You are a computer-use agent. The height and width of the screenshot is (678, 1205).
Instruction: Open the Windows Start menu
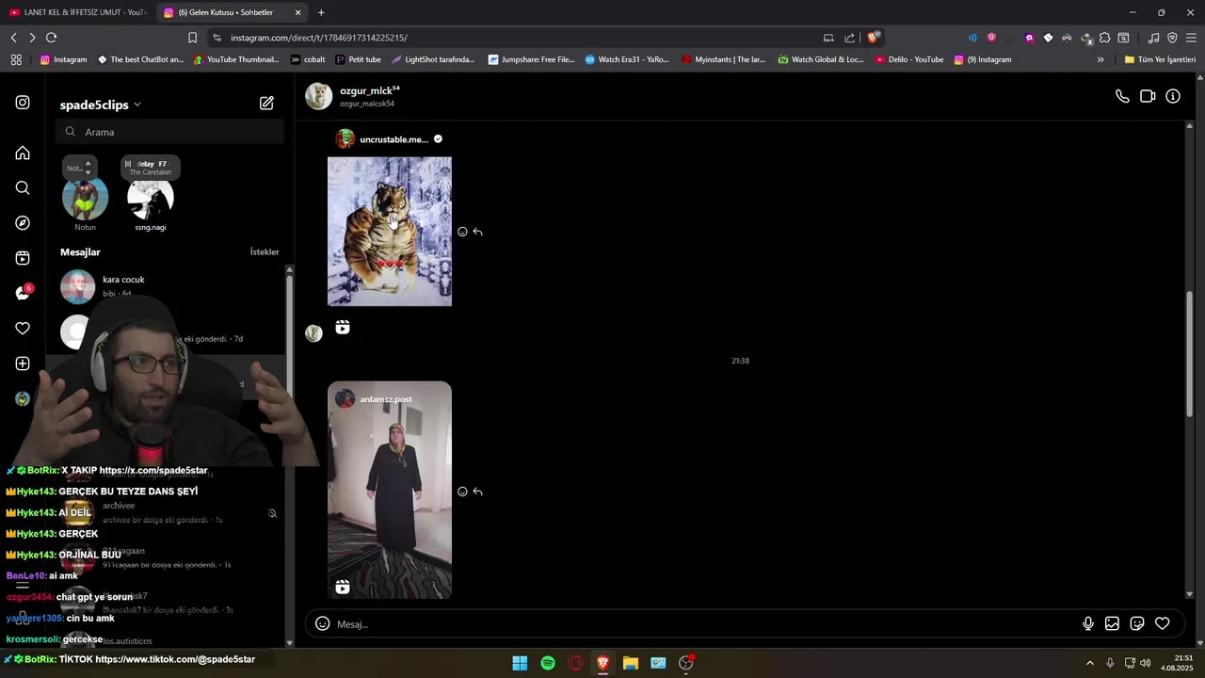point(520,663)
